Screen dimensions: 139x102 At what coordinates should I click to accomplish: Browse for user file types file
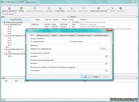coord(106,56)
